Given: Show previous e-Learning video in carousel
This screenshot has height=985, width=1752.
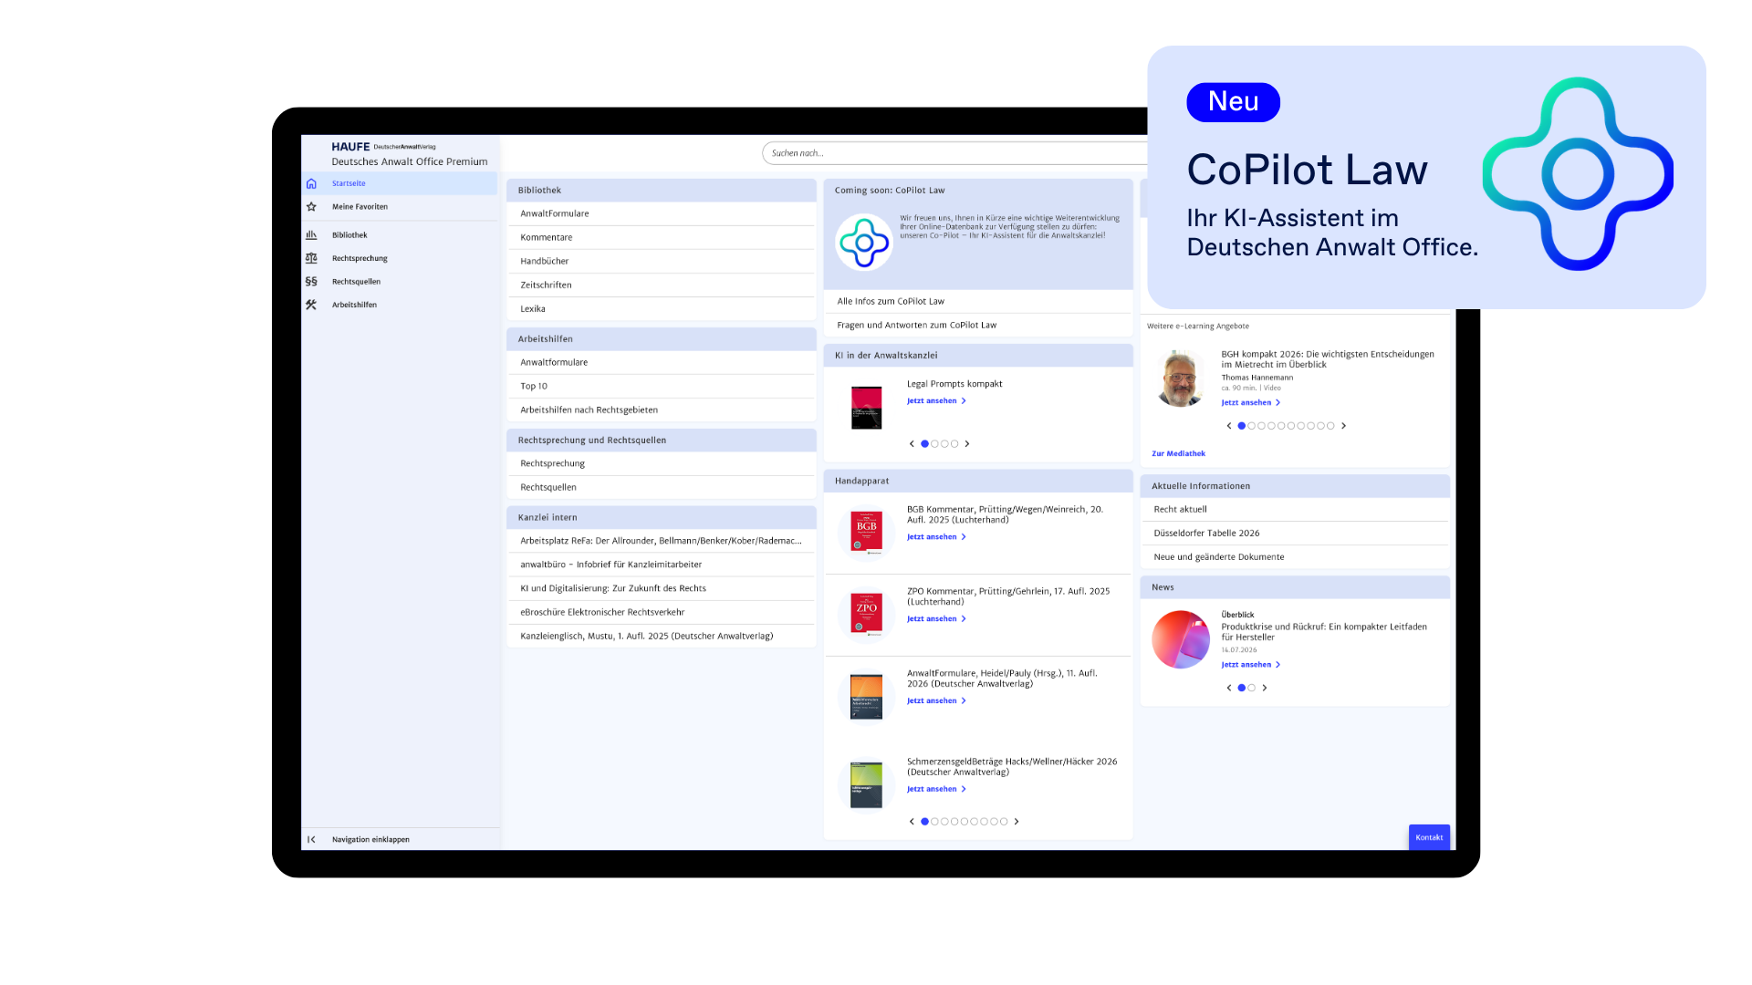Looking at the screenshot, I should pos(1229,426).
